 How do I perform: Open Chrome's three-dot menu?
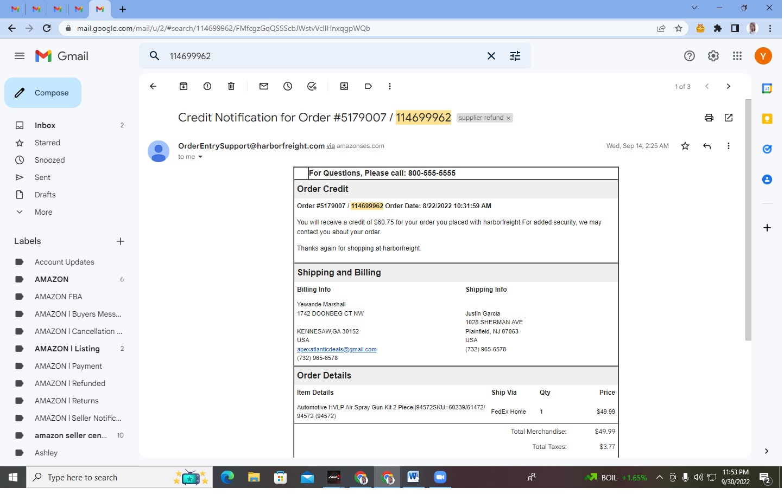point(770,28)
